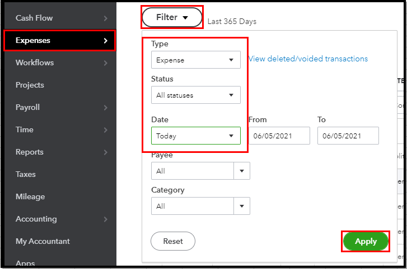The height and width of the screenshot is (269, 407).
Task: Expand the Category dropdown arrow
Action: point(242,206)
